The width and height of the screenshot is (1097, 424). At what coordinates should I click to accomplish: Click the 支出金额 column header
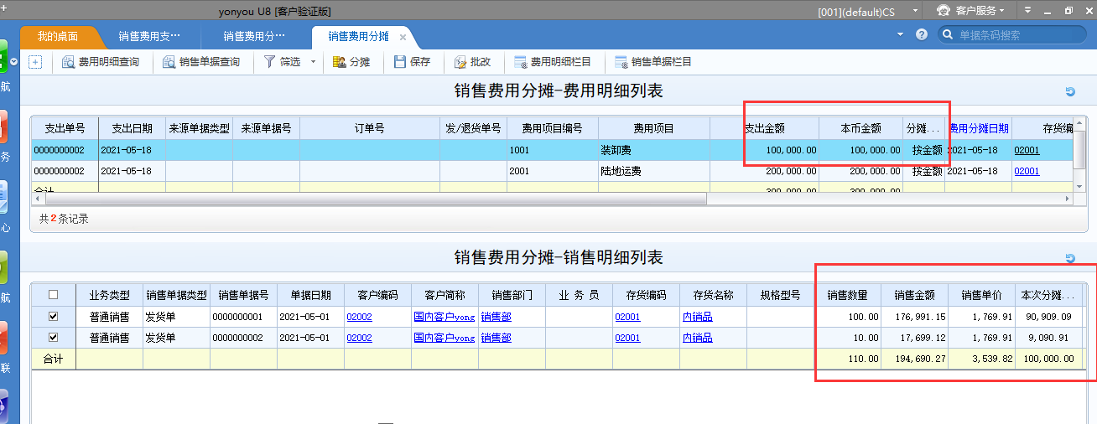[765, 128]
